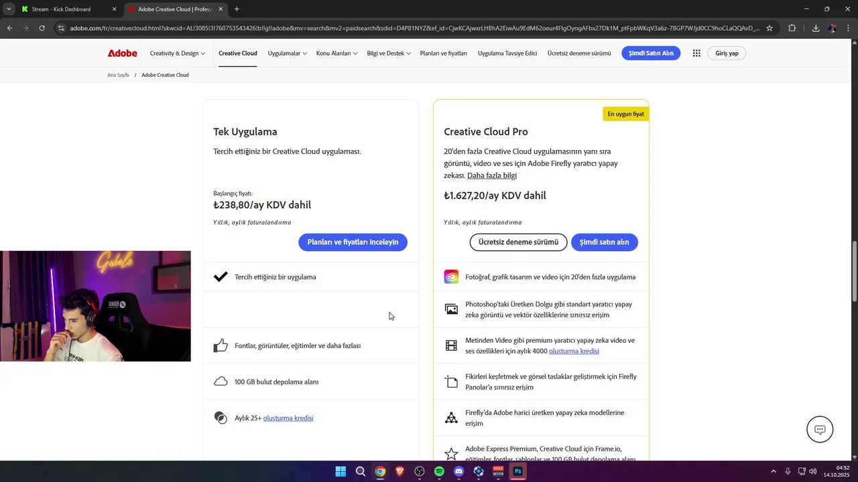The height and width of the screenshot is (482, 858).
Task: Open the Chrome three-dot menu
Action: pyautogui.click(x=847, y=28)
